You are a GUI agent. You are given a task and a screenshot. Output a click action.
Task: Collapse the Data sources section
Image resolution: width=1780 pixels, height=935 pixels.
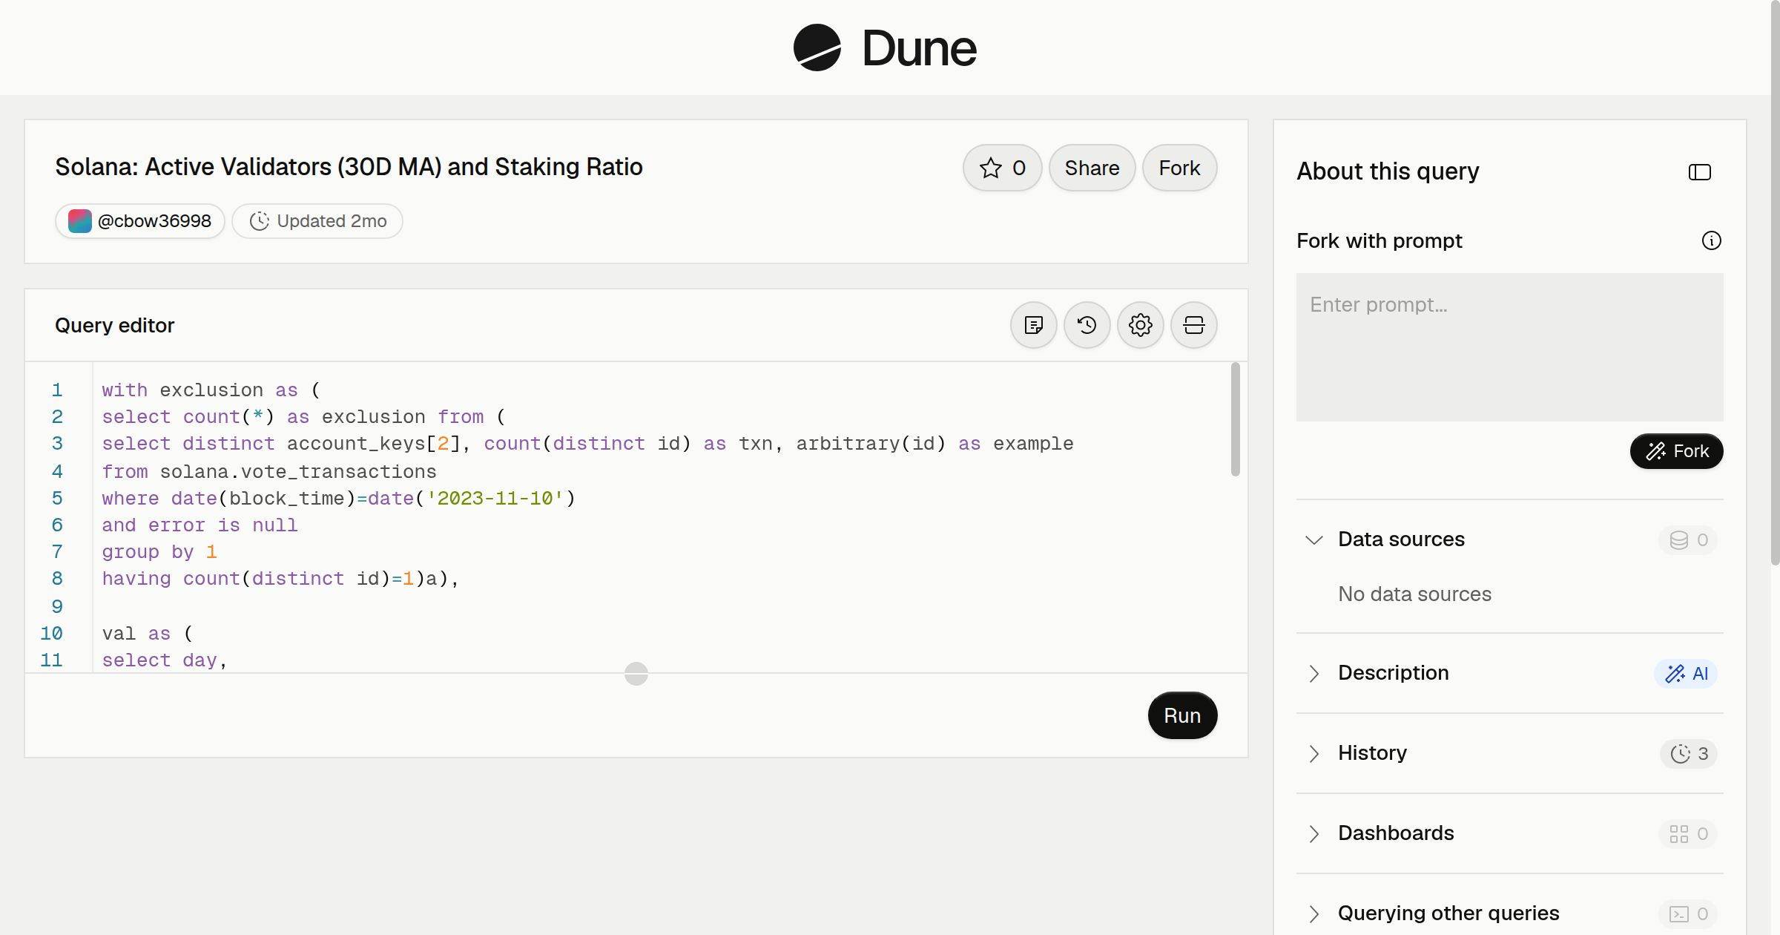click(1314, 539)
